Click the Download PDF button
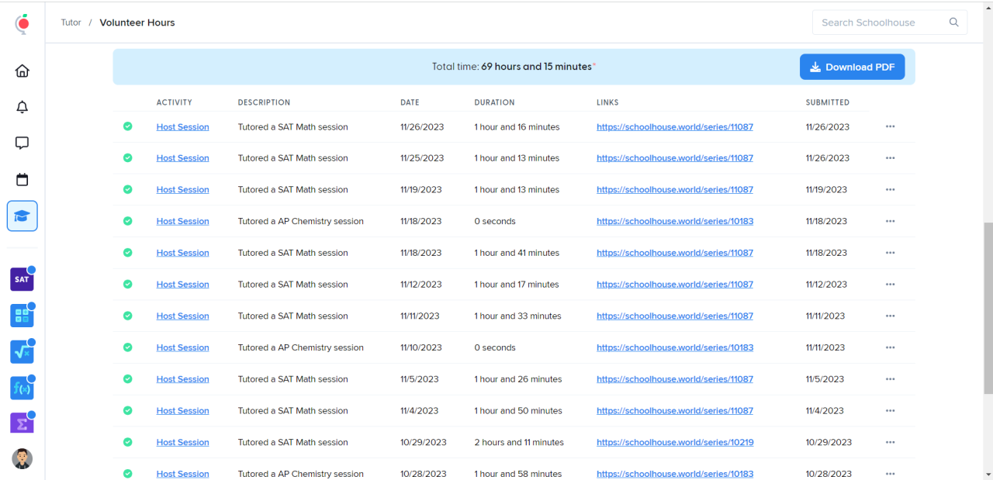Image resolution: width=993 pixels, height=480 pixels. point(852,67)
